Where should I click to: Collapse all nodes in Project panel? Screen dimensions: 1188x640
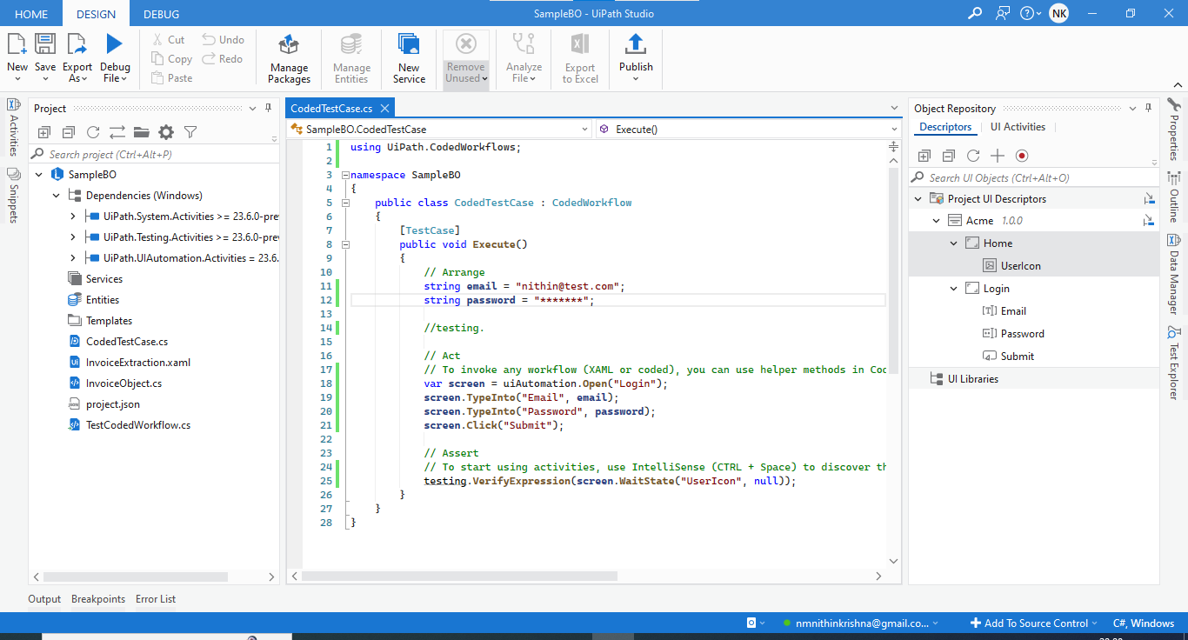[68, 132]
